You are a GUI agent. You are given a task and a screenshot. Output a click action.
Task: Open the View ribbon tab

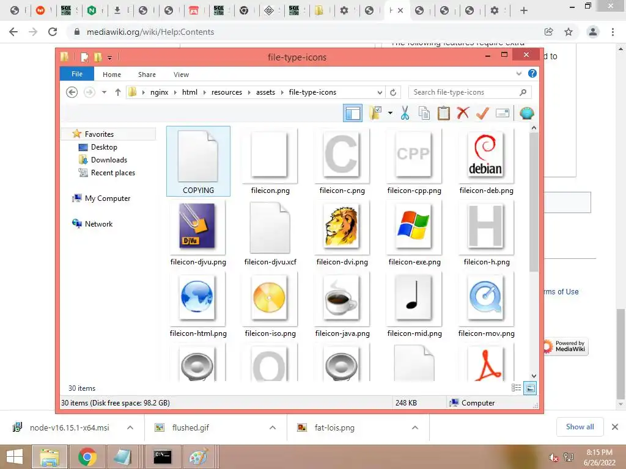pos(181,75)
